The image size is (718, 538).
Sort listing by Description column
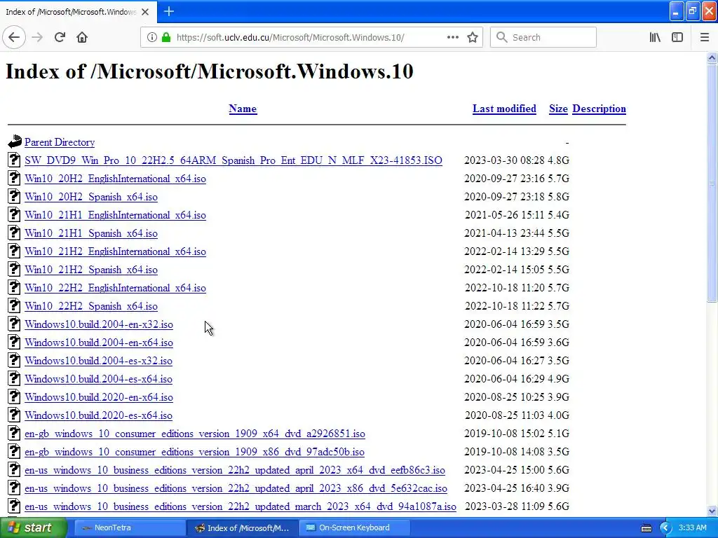(x=599, y=109)
